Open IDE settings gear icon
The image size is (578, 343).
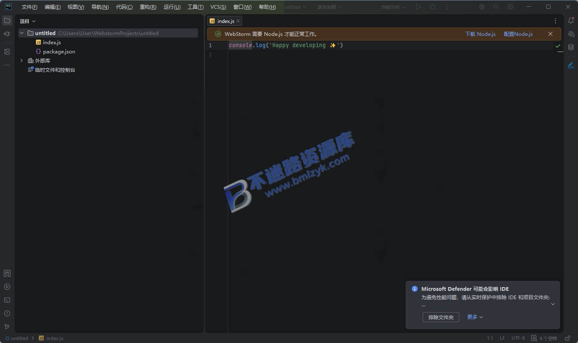[510, 7]
